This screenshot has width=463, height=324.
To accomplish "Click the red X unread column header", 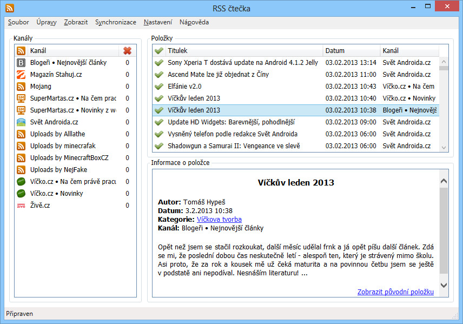I will [127, 51].
